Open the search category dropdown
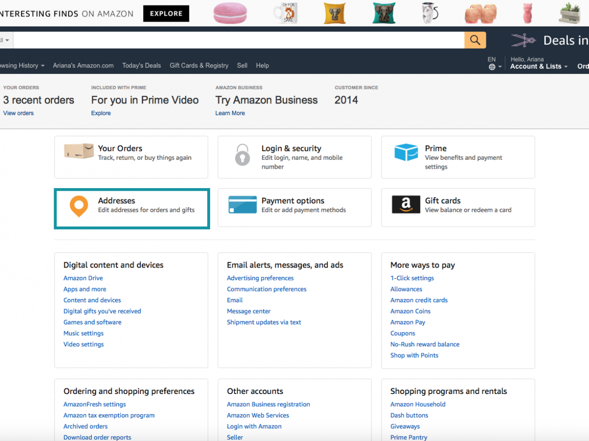Screen dimensions: 589x441 click(5, 40)
